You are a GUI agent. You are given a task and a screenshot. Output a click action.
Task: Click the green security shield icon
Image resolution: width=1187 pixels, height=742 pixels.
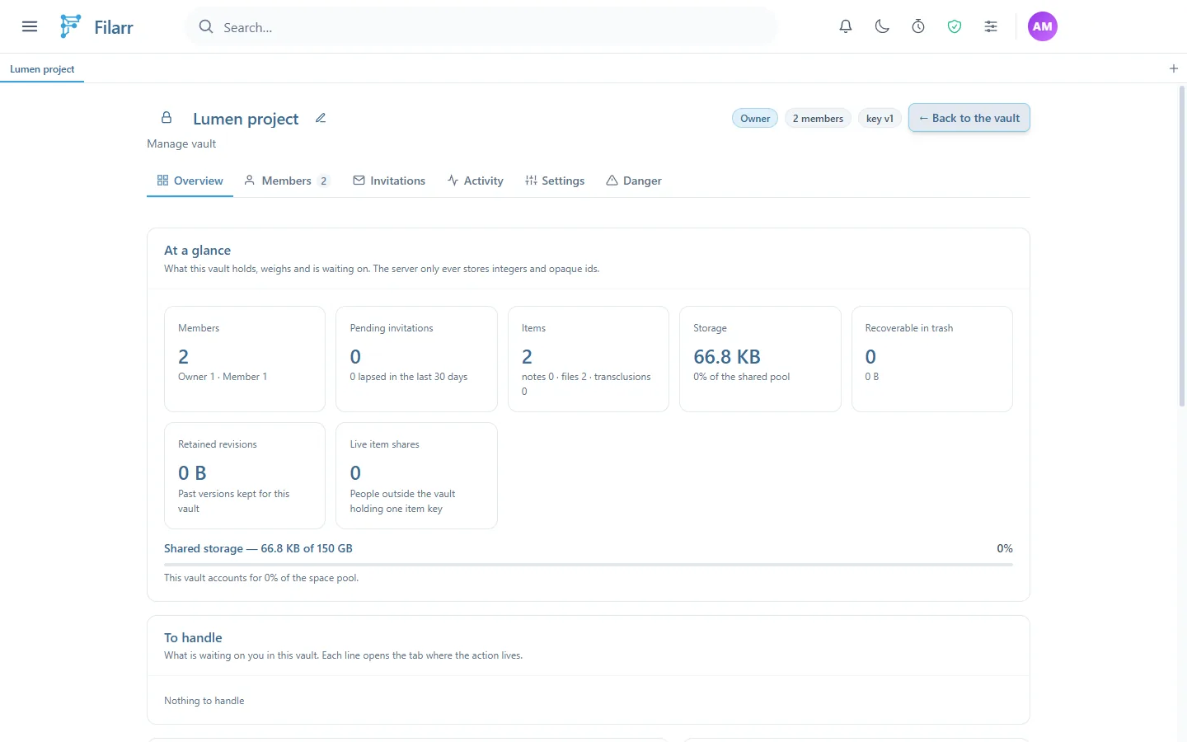pos(955,26)
